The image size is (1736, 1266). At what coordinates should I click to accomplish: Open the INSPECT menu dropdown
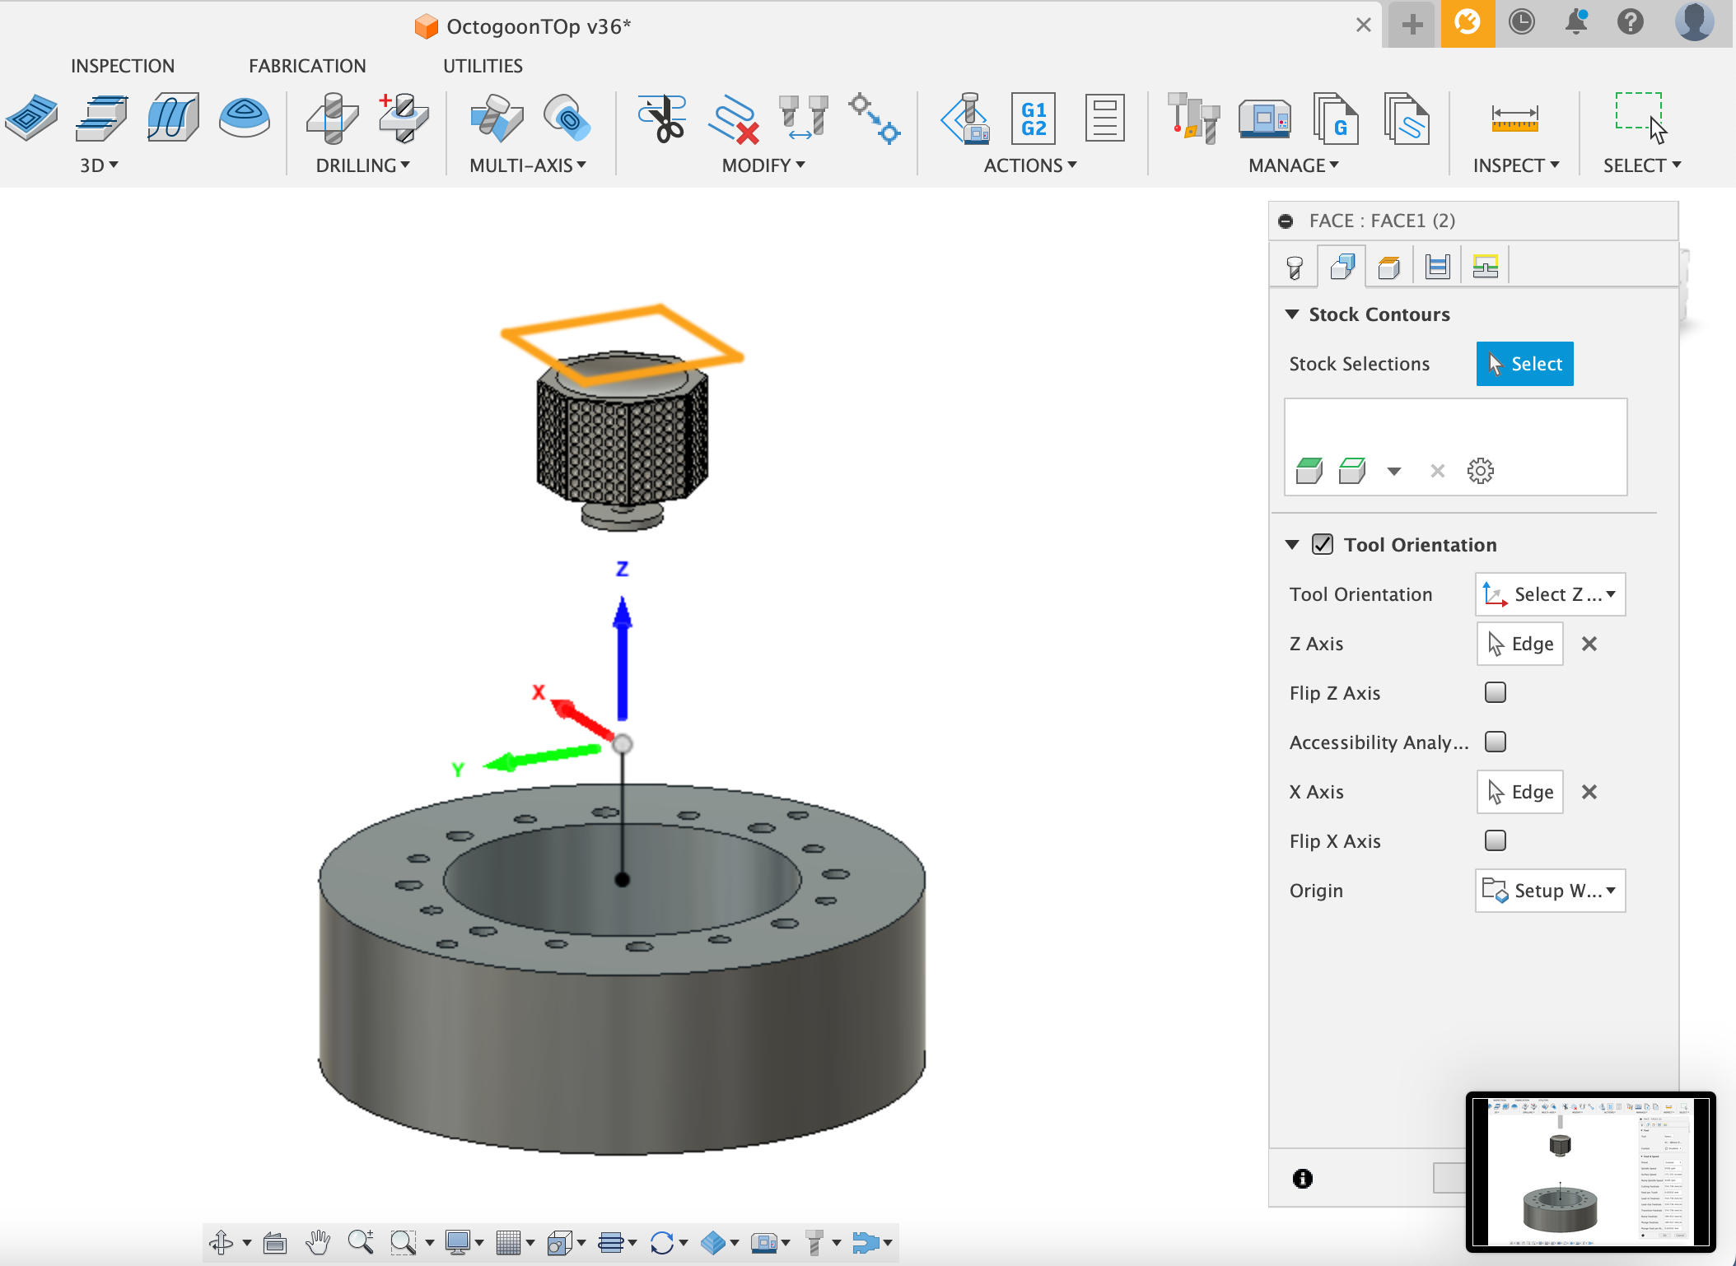coord(1516,165)
